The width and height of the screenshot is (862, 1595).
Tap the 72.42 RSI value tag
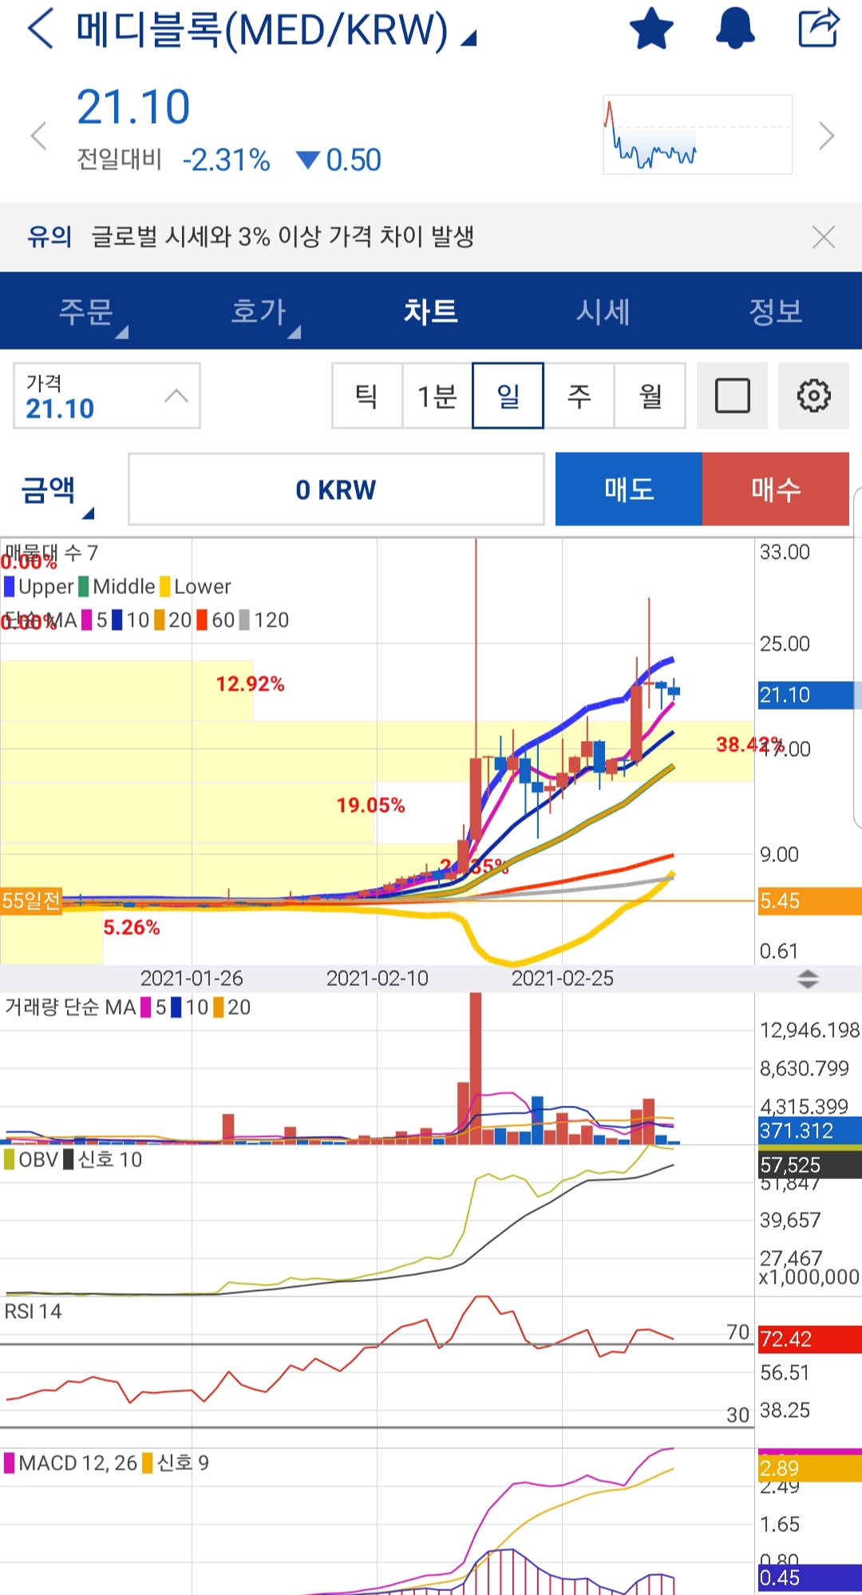coord(809,1339)
